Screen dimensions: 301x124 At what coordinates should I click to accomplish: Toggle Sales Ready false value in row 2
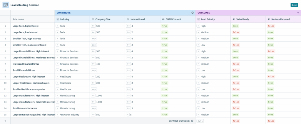pos(235,32)
